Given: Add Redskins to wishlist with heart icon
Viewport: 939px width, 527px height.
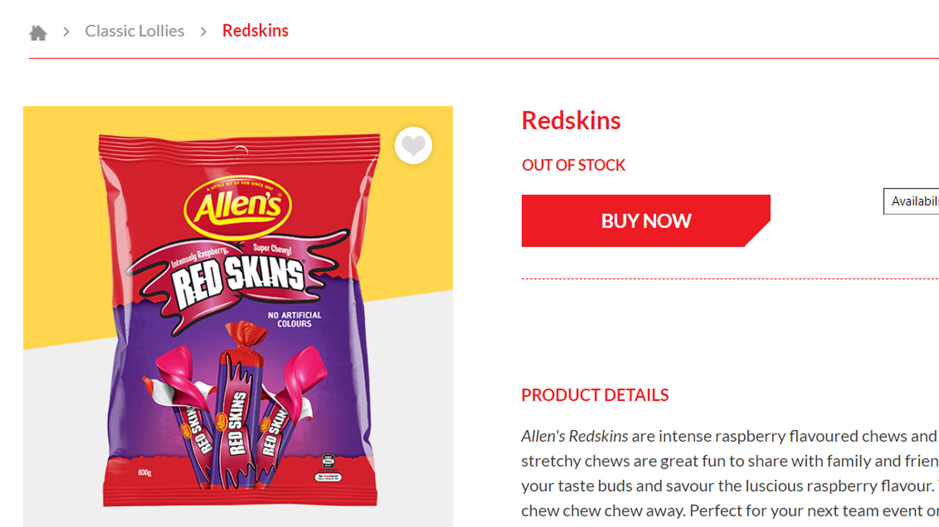Looking at the screenshot, I should coord(413,146).
